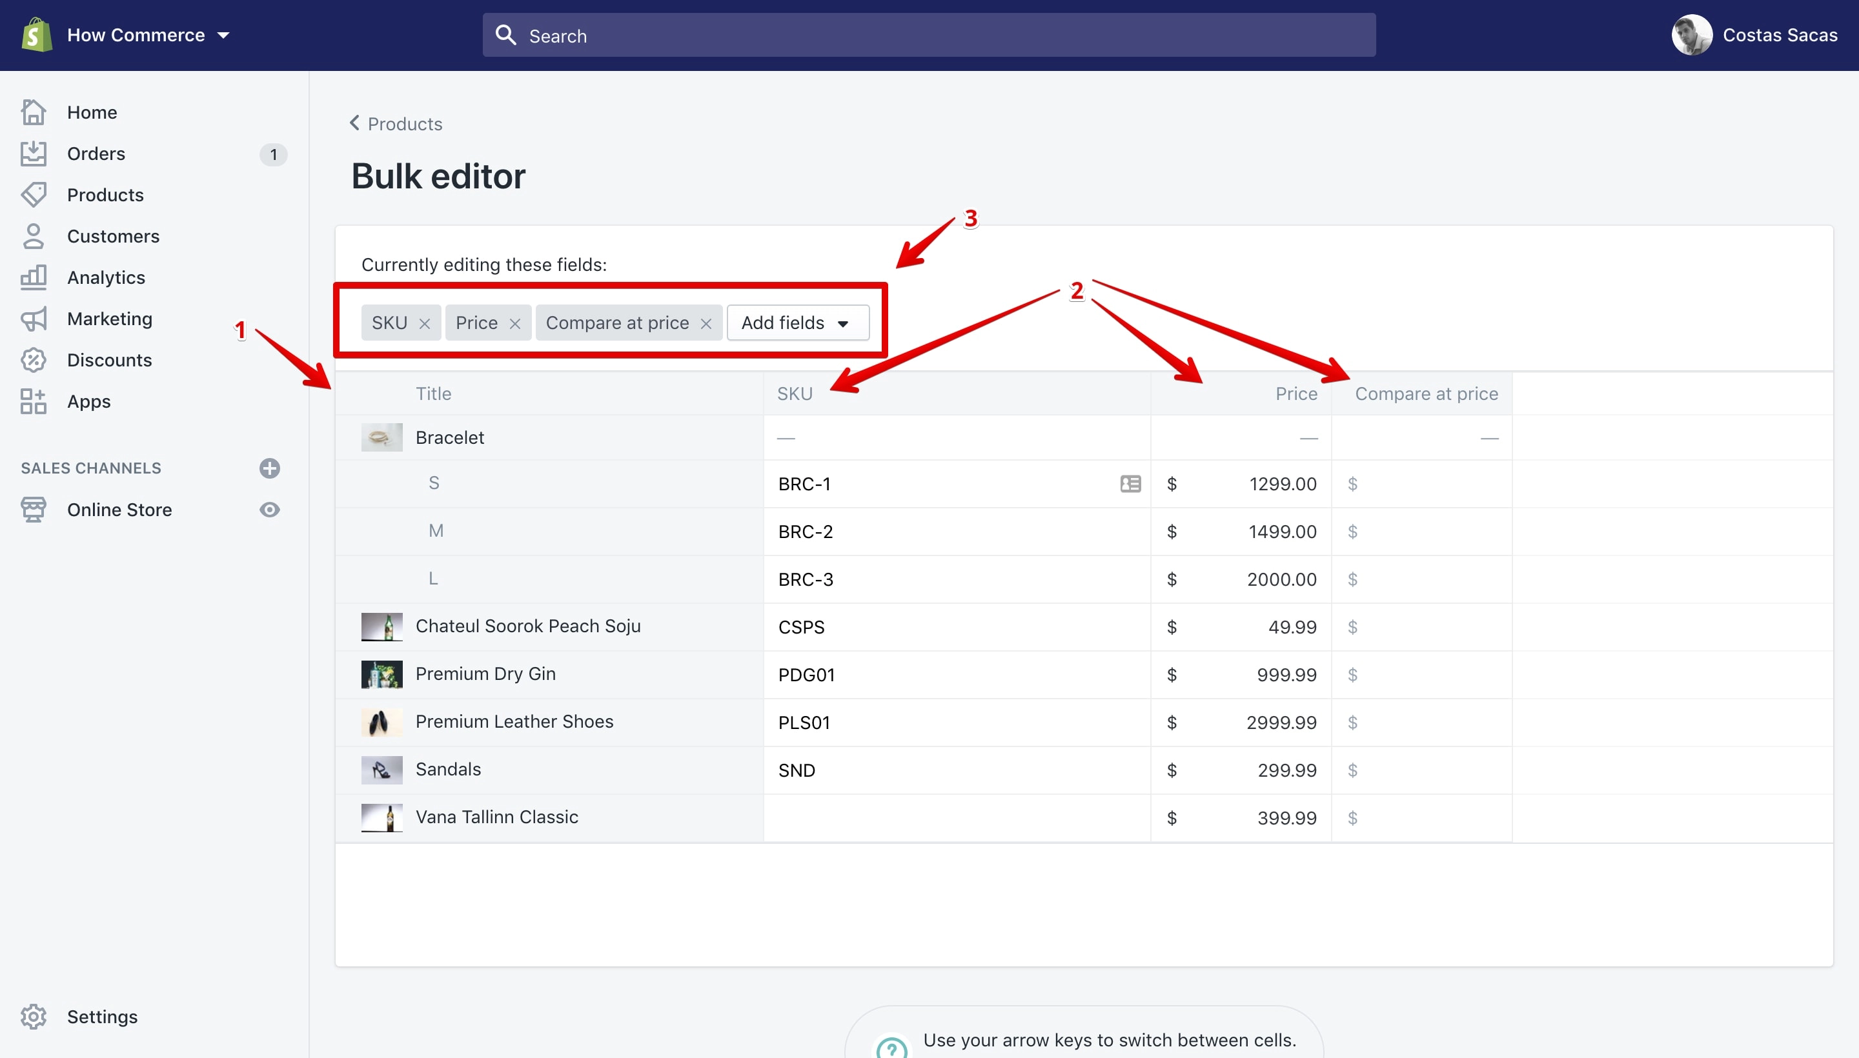The height and width of the screenshot is (1058, 1859).
Task: Remove the Compare at price field chip
Action: point(706,323)
